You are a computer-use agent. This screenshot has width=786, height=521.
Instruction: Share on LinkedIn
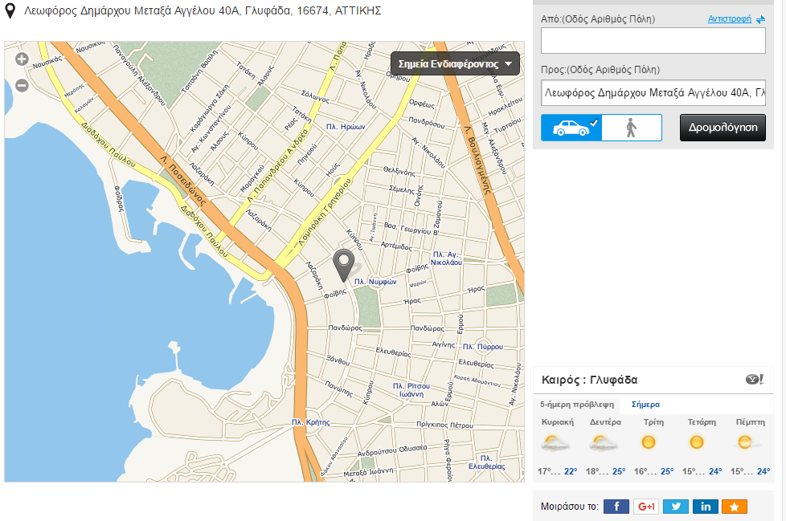coord(706,507)
